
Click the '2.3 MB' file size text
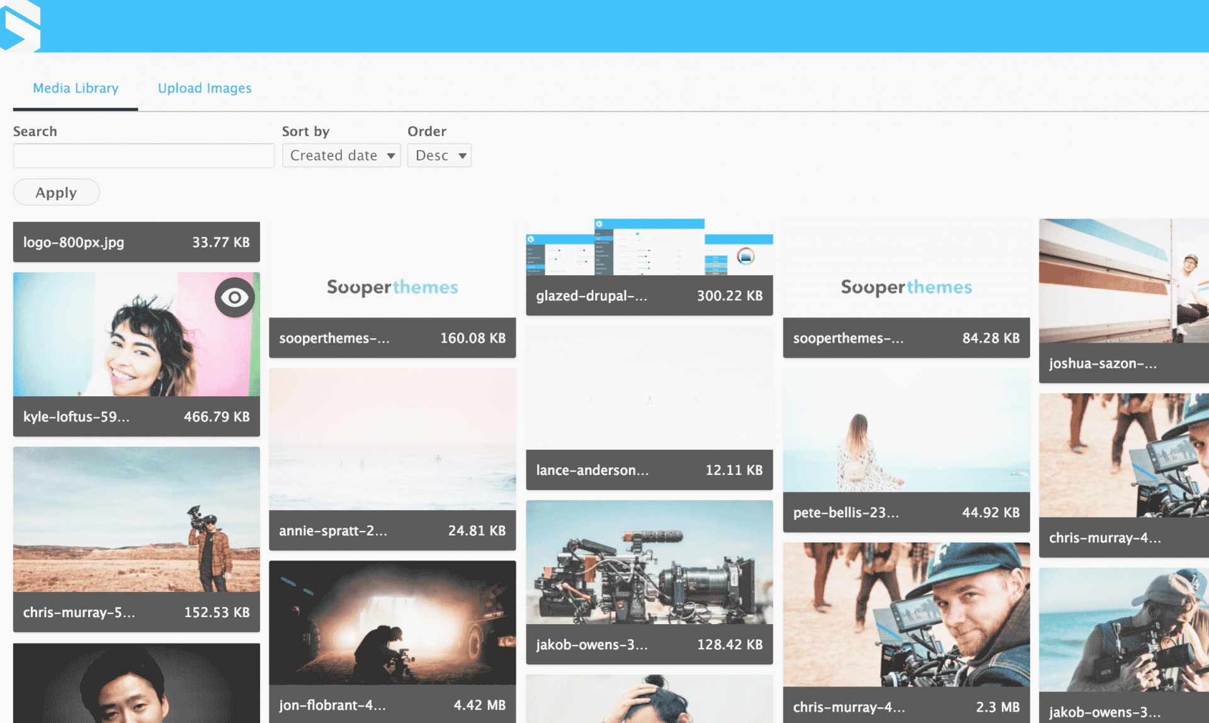(997, 707)
